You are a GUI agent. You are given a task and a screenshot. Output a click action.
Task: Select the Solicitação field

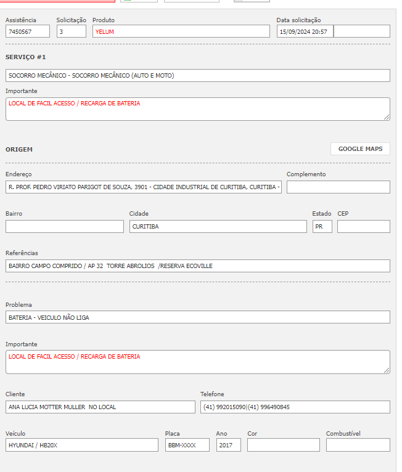click(x=72, y=31)
